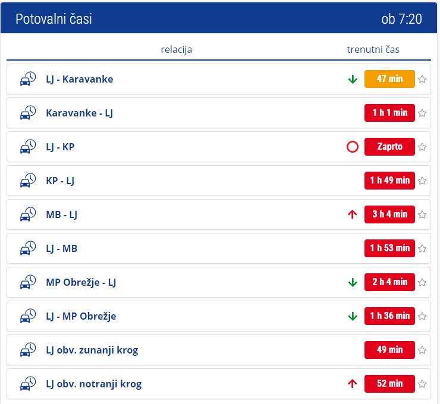Click the car-clock icon beside LJ - Karavanke

point(28,80)
